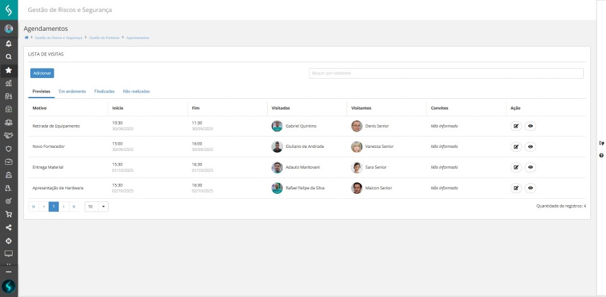
Task: Select the Finalizadas tab
Action: pos(104,91)
